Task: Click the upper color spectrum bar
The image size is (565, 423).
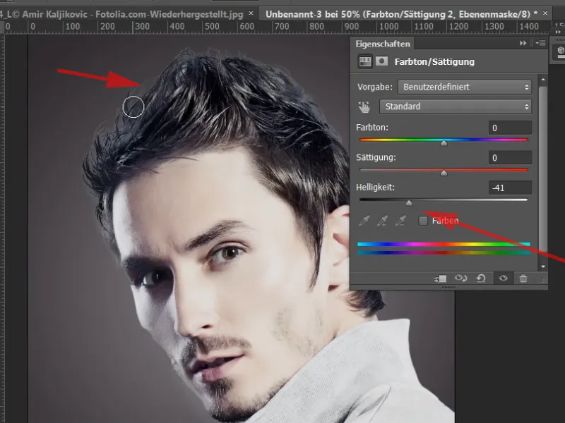Action: coord(444,244)
